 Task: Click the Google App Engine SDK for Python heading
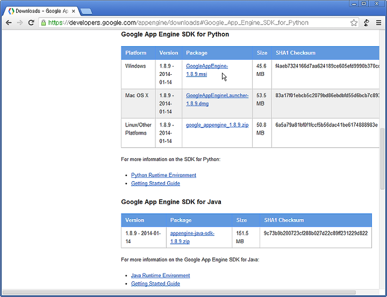(x=175, y=34)
